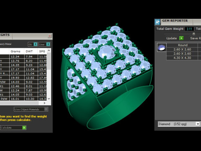Click the 10.30 DWT cell
This screenshot has height=151, width=201.
tap(31, 99)
